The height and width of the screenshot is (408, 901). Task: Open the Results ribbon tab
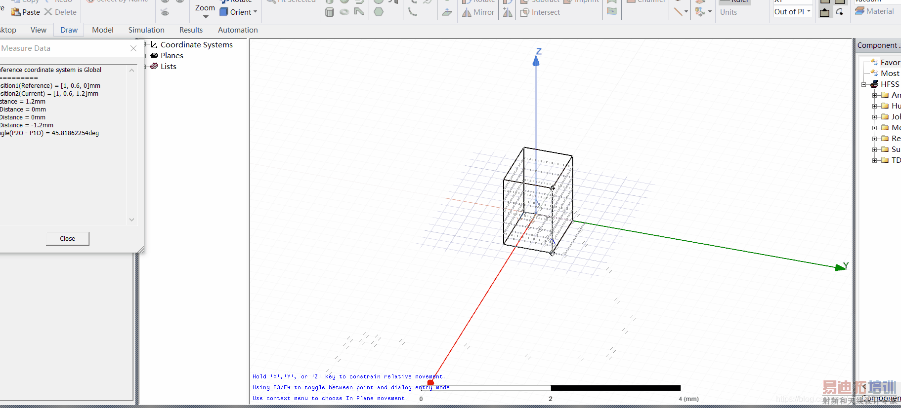191,30
